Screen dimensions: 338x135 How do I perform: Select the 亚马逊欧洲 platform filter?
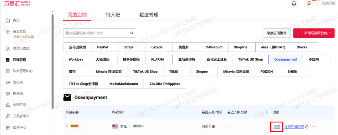point(77,47)
